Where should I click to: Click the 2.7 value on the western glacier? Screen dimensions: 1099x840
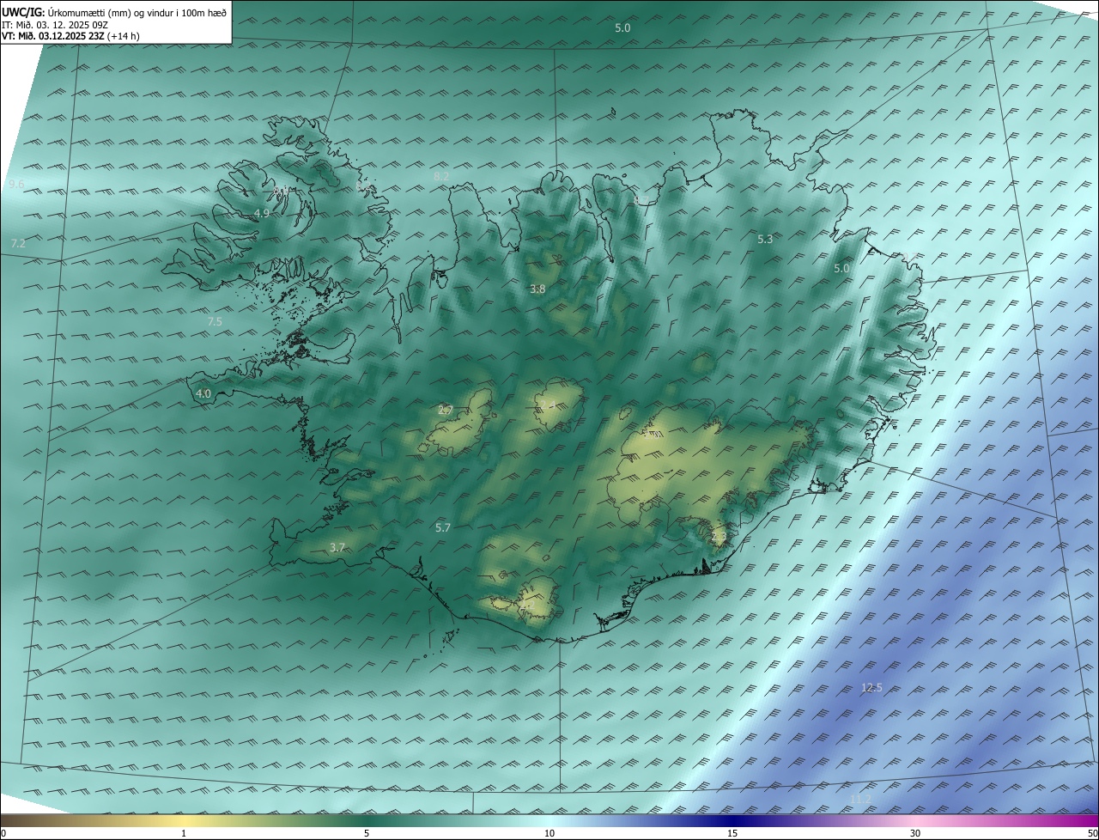[445, 411]
